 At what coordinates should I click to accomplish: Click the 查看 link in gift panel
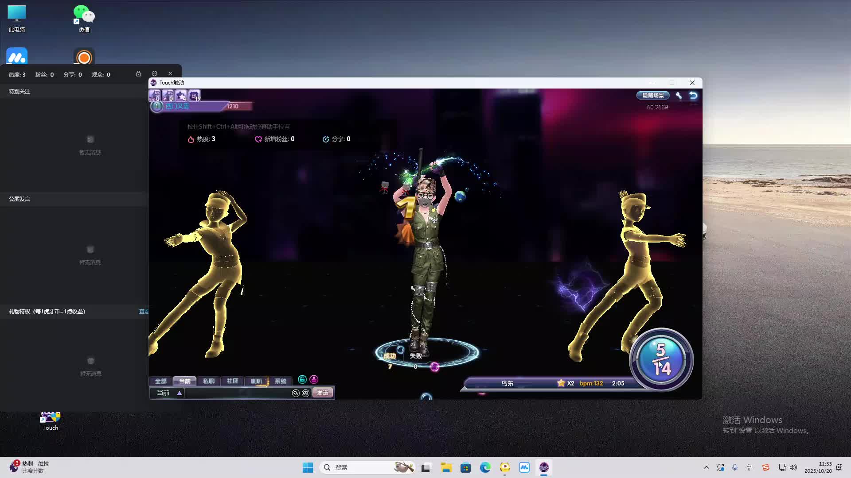tap(144, 312)
